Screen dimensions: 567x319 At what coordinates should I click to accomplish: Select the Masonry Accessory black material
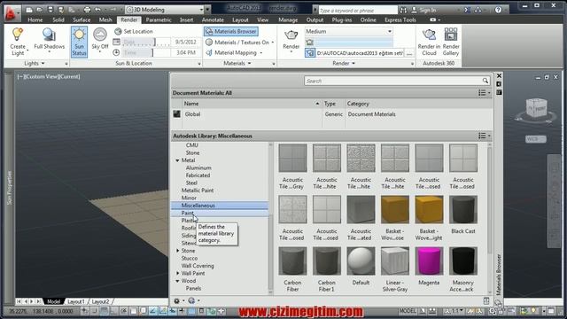[x=463, y=261]
